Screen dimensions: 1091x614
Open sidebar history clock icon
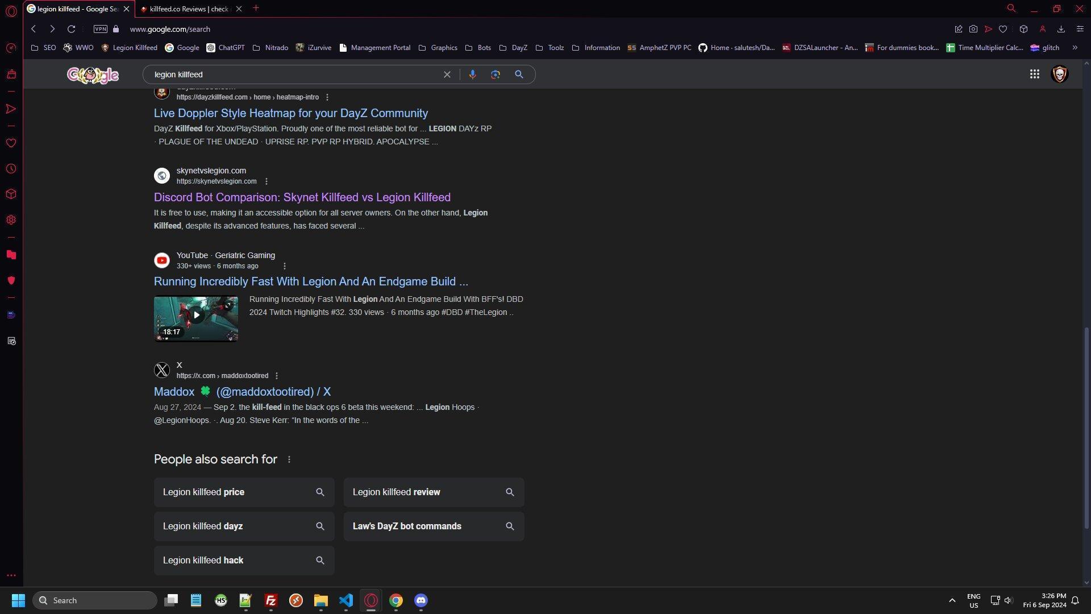[x=11, y=169]
